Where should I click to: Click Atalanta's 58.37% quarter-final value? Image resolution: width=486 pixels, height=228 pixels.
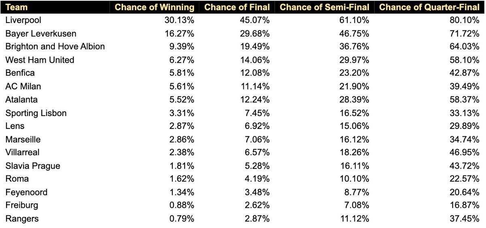[x=466, y=99]
